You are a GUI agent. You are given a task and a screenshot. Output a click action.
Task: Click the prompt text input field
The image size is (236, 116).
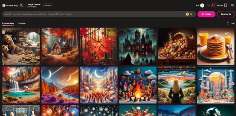tap(92, 14)
